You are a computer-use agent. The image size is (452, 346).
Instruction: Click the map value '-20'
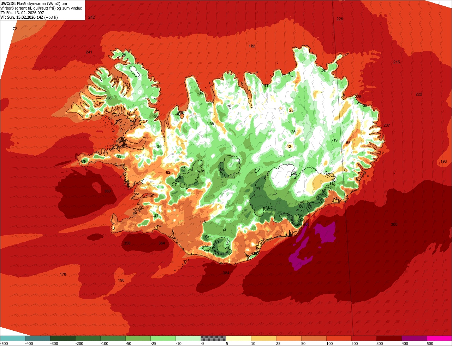(323, 71)
